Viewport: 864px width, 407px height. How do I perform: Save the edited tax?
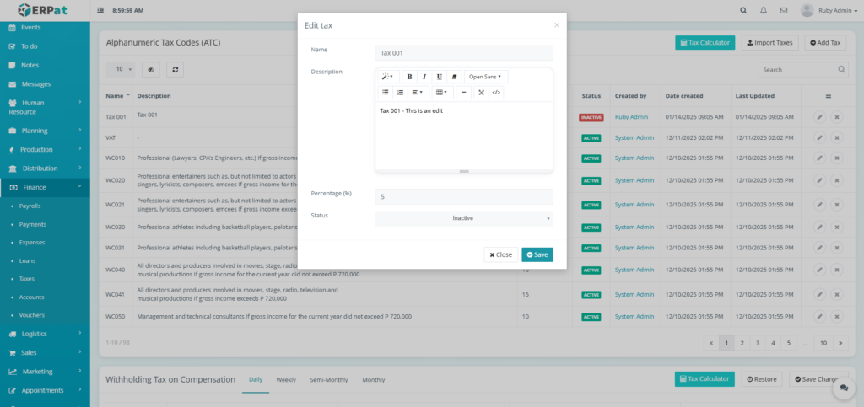click(537, 254)
